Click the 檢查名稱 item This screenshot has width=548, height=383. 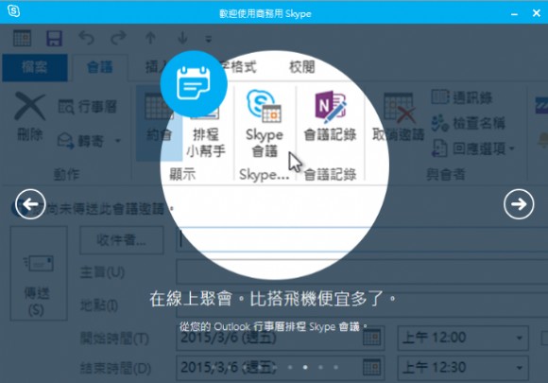click(x=468, y=123)
